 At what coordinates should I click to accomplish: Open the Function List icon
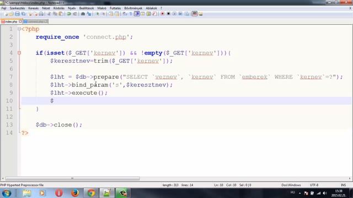(x=154, y=14)
